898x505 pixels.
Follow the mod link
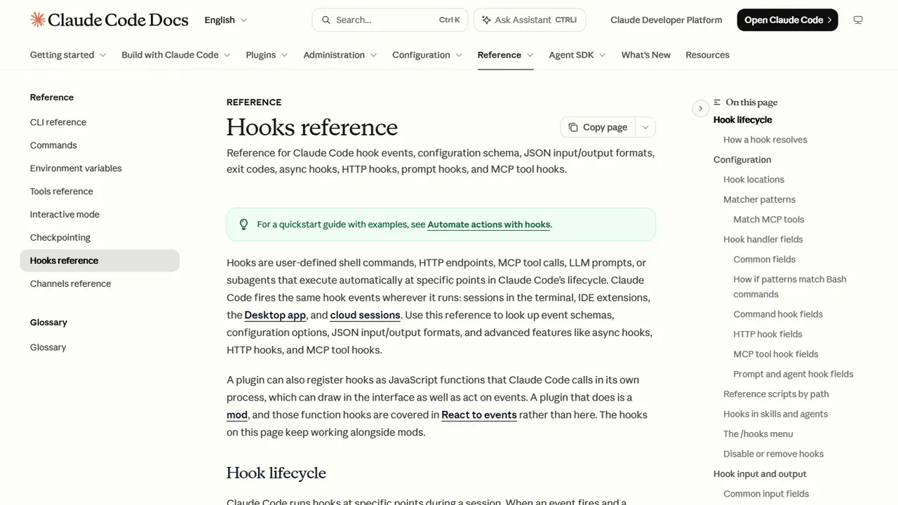[237, 415]
